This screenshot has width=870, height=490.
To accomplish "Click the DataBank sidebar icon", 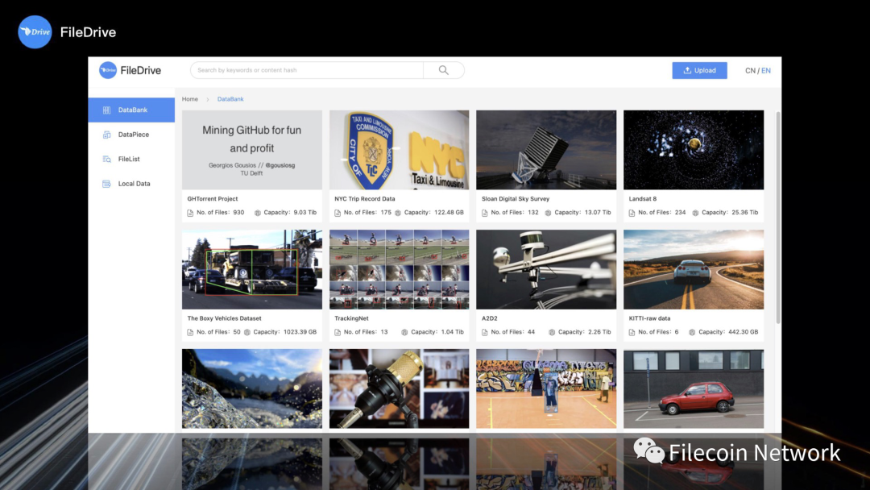I will [x=106, y=110].
